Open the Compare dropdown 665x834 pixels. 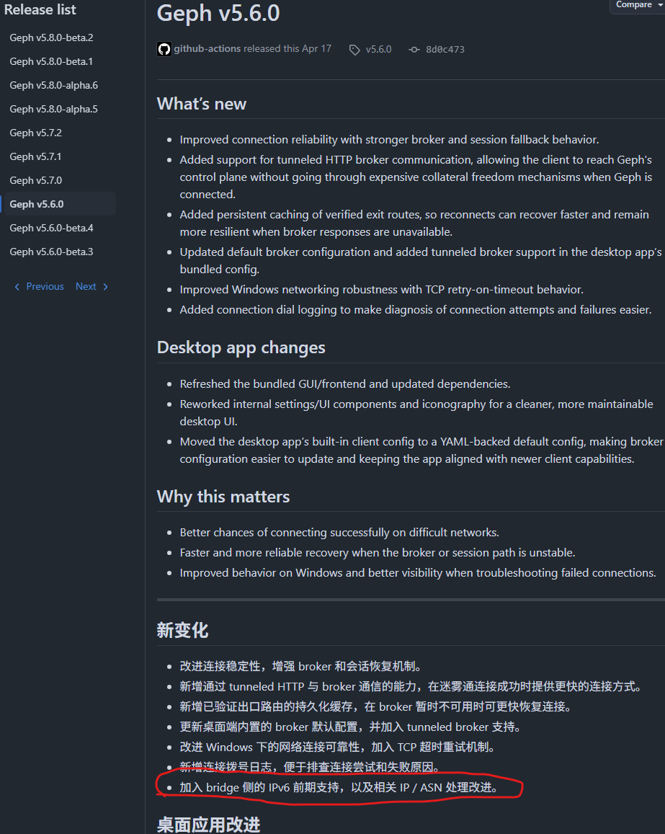[x=639, y=5]
